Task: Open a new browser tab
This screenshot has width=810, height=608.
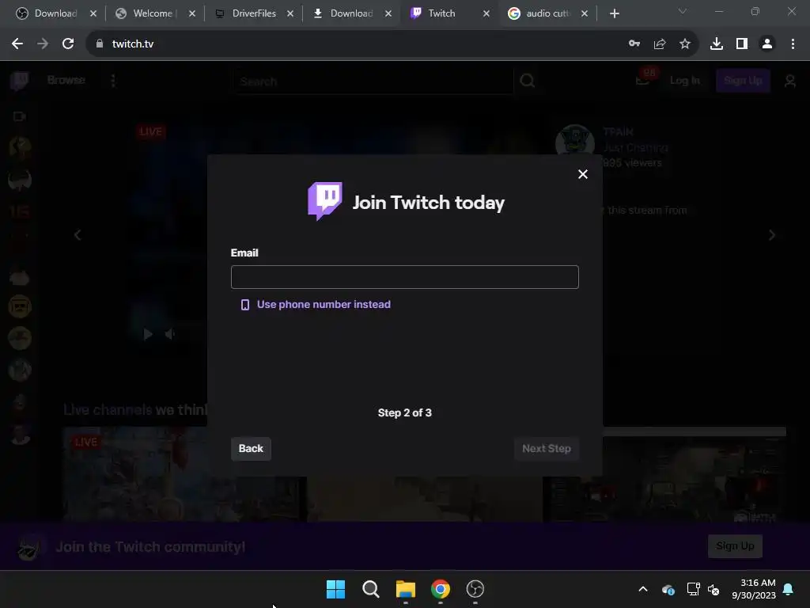Action: click(x=614, y=13)
